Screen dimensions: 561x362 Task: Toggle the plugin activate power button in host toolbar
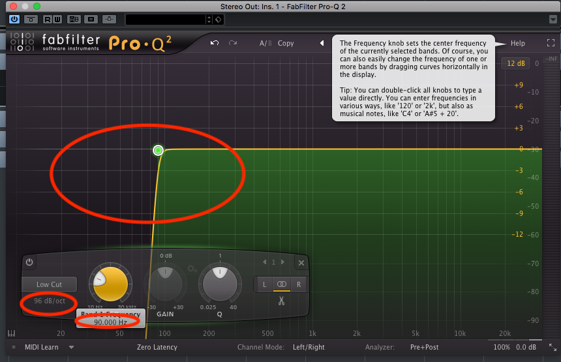point(14,20)
